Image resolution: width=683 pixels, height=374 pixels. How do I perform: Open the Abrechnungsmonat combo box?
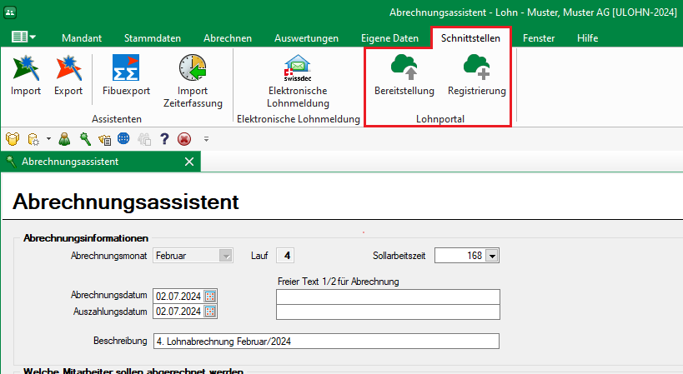point(225,256)
